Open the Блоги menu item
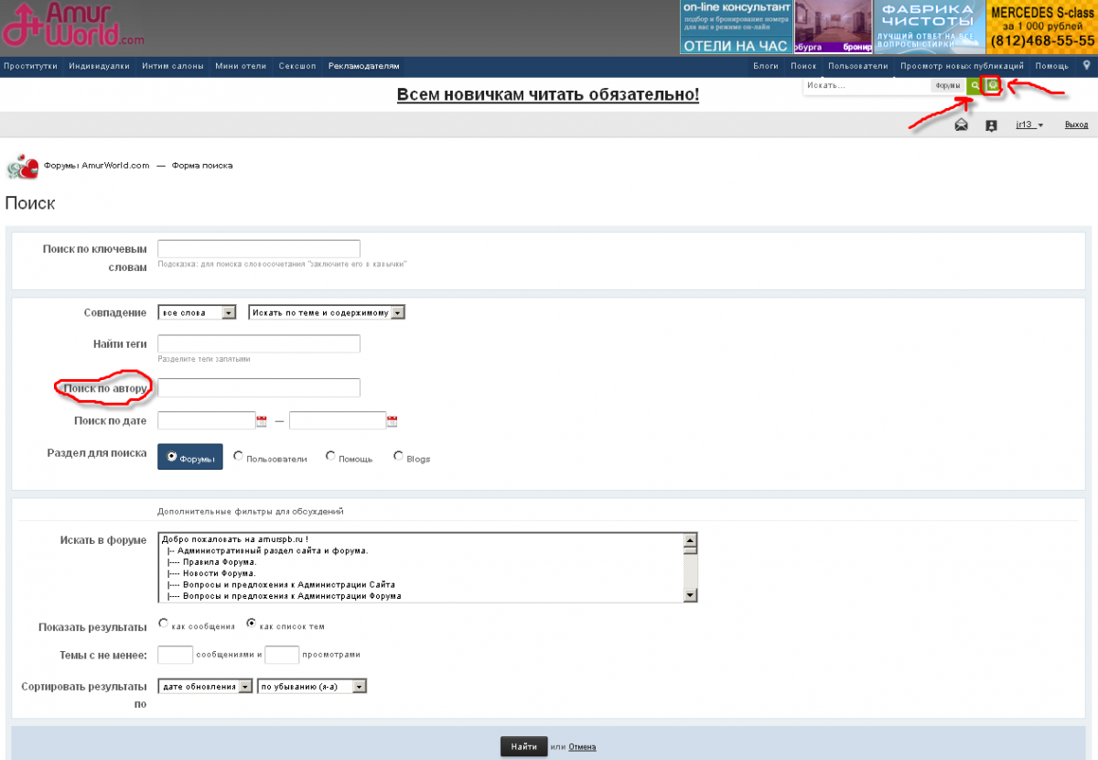The height and width of the screenshot is (760, 1098). [x=765, y=66]
